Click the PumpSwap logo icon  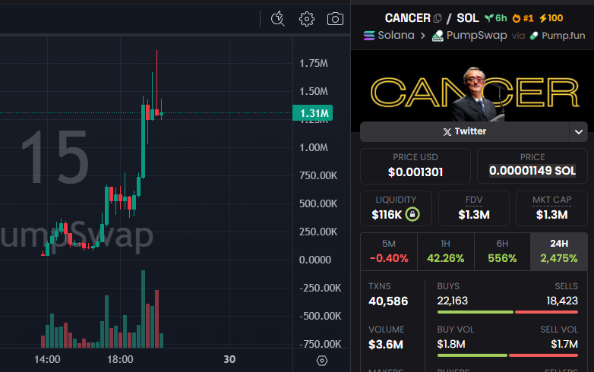tap(438, 36)
